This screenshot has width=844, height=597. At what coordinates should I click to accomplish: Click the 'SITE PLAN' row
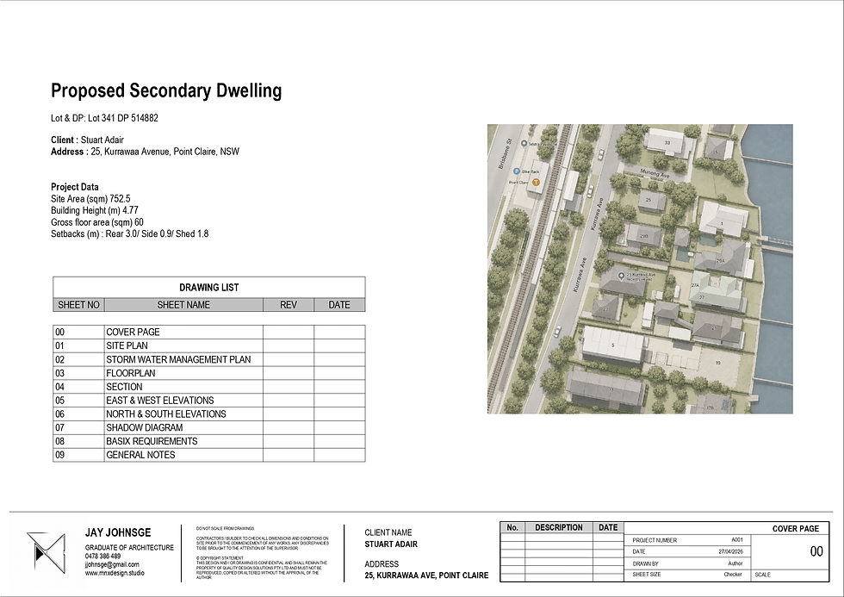[208, 345]
